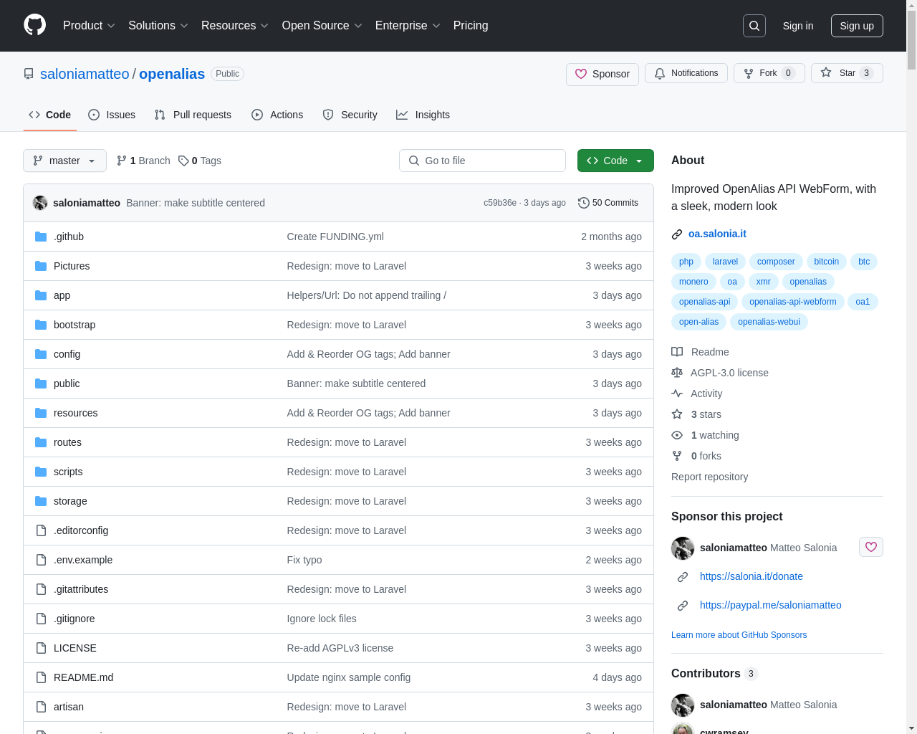Open the 50 Commits history
Image resolution: width=917 pixels, height=734 pixels.
point(608,203)
